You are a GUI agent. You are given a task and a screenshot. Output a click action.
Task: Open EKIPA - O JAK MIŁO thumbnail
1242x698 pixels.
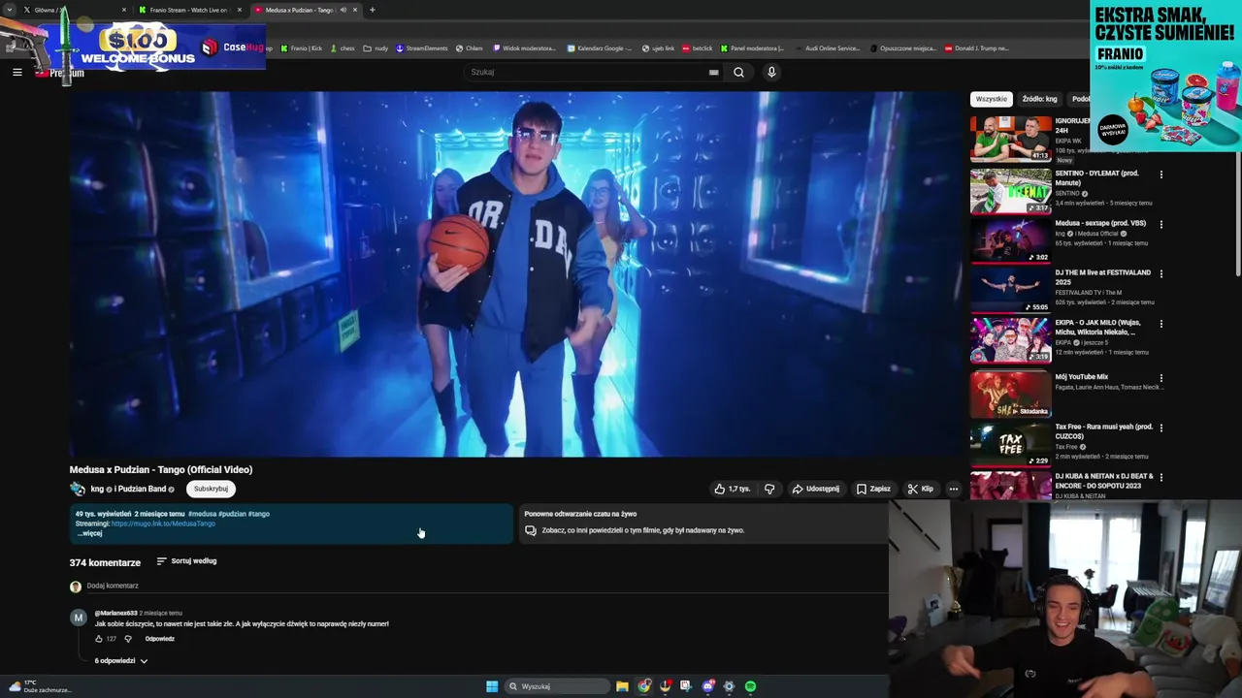(x=1010, y=340)
